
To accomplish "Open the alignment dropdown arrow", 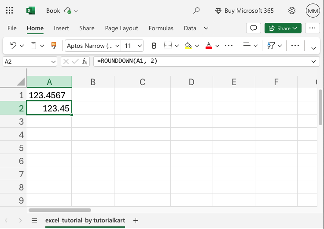I will coord(255,46).
